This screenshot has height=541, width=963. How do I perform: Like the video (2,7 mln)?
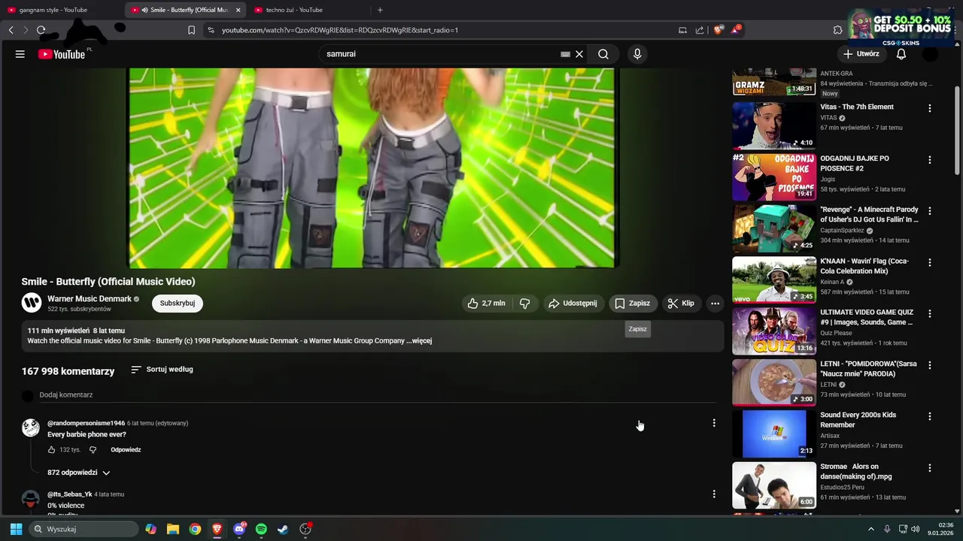pyautogui.click(x=486, y=304)
